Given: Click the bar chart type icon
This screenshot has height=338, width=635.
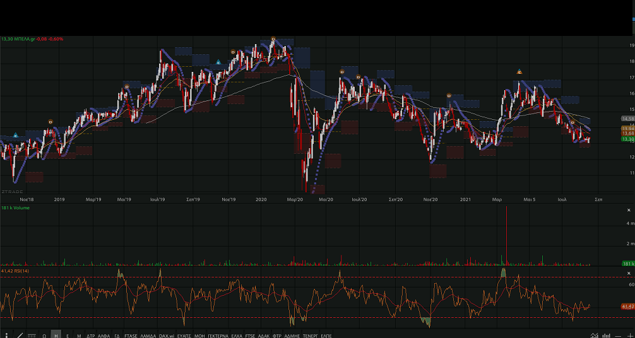Looking at the screenshot, I should (x=607, y=335).
